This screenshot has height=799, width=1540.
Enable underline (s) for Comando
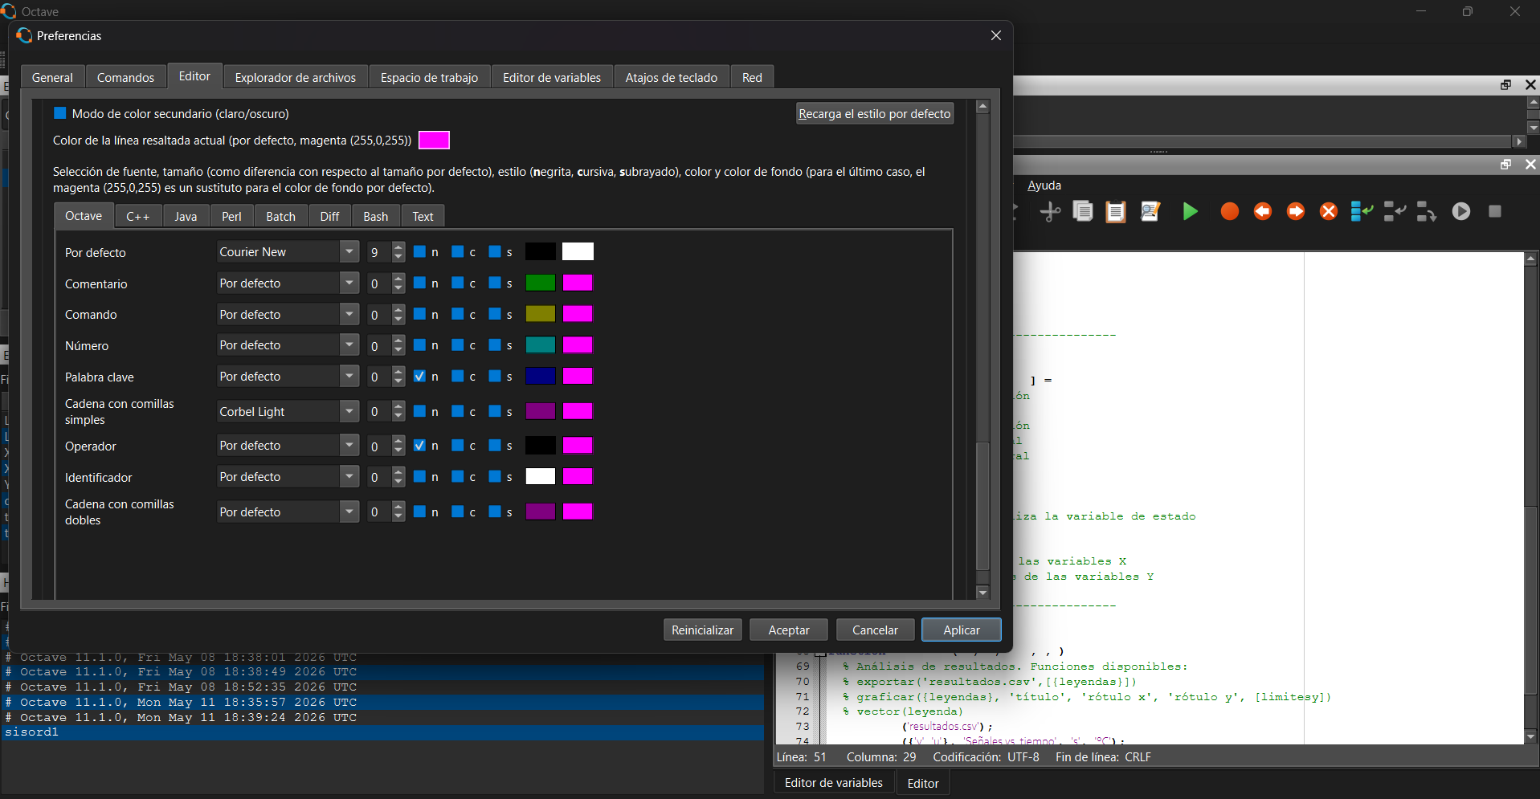click(x=495, y=314)
